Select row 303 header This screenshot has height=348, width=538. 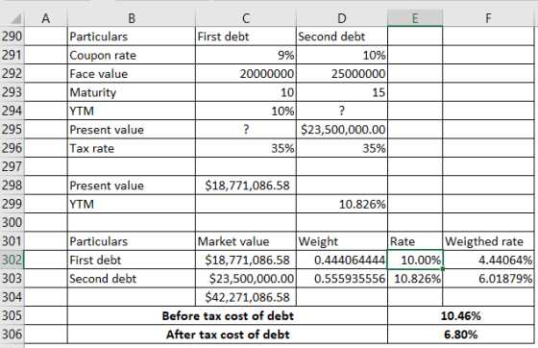coord(12,279)
